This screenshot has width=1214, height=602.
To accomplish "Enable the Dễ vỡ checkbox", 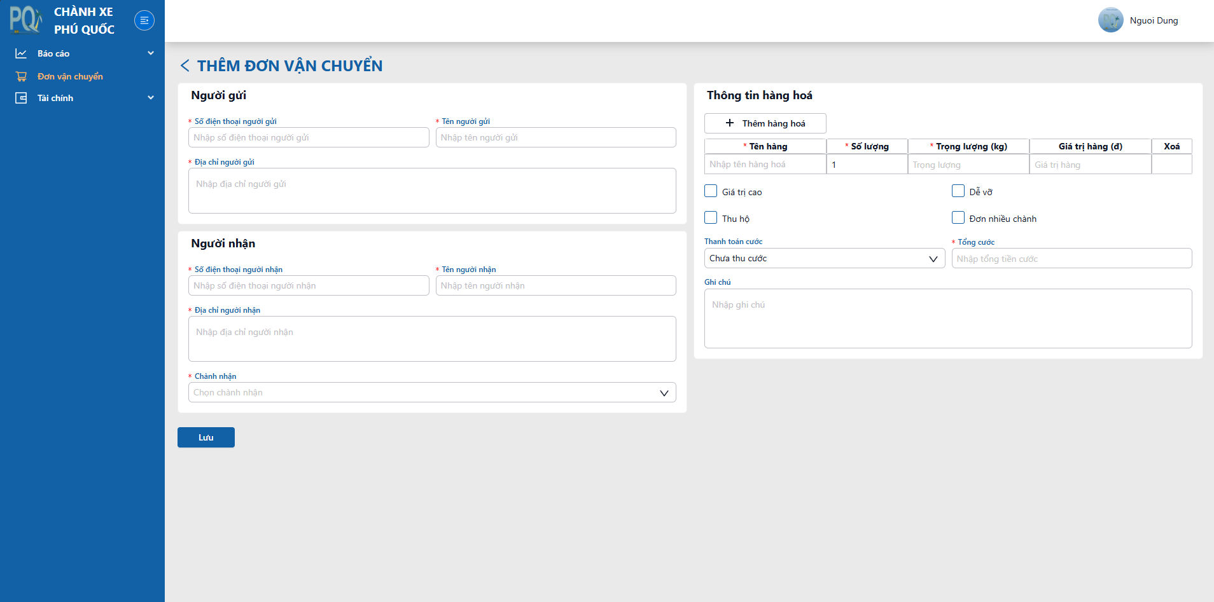I will 958,191.
